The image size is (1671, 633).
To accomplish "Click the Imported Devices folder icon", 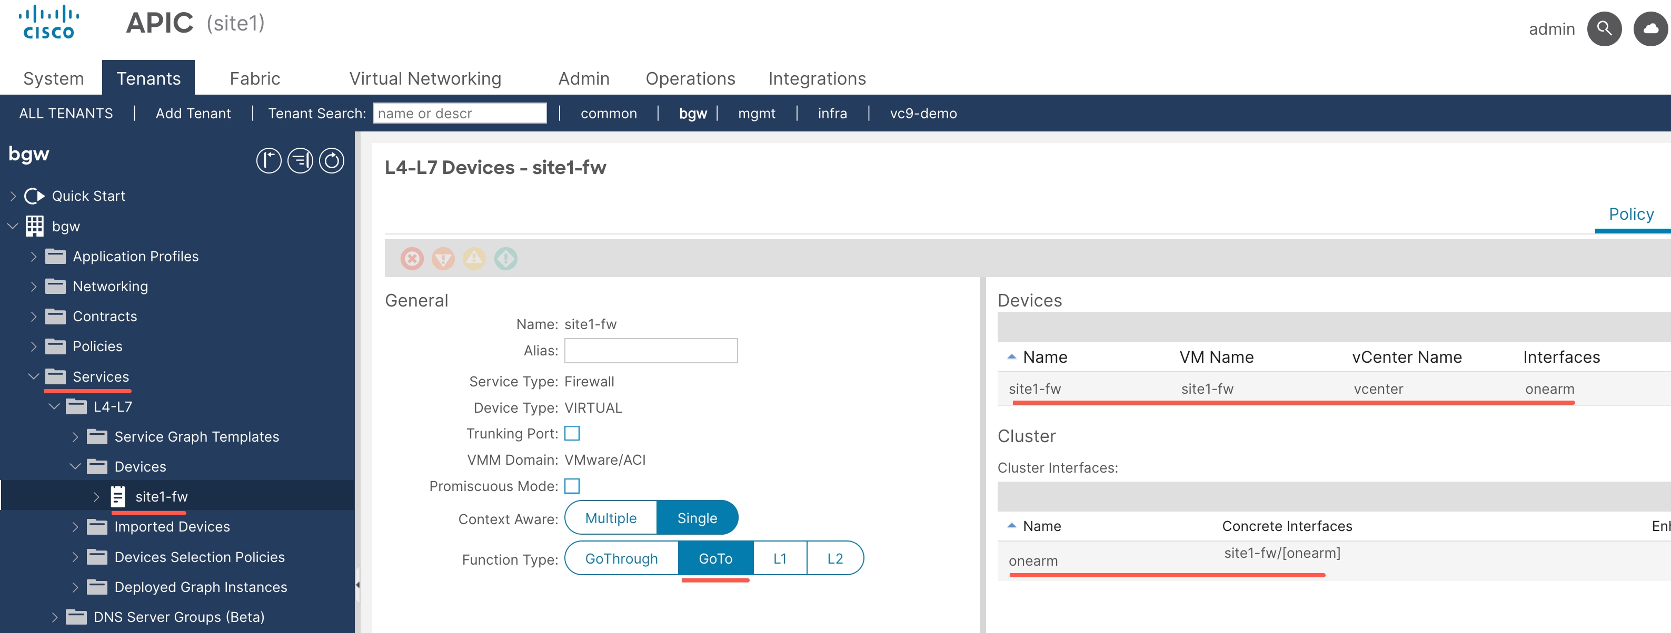I will pos(97,527).
